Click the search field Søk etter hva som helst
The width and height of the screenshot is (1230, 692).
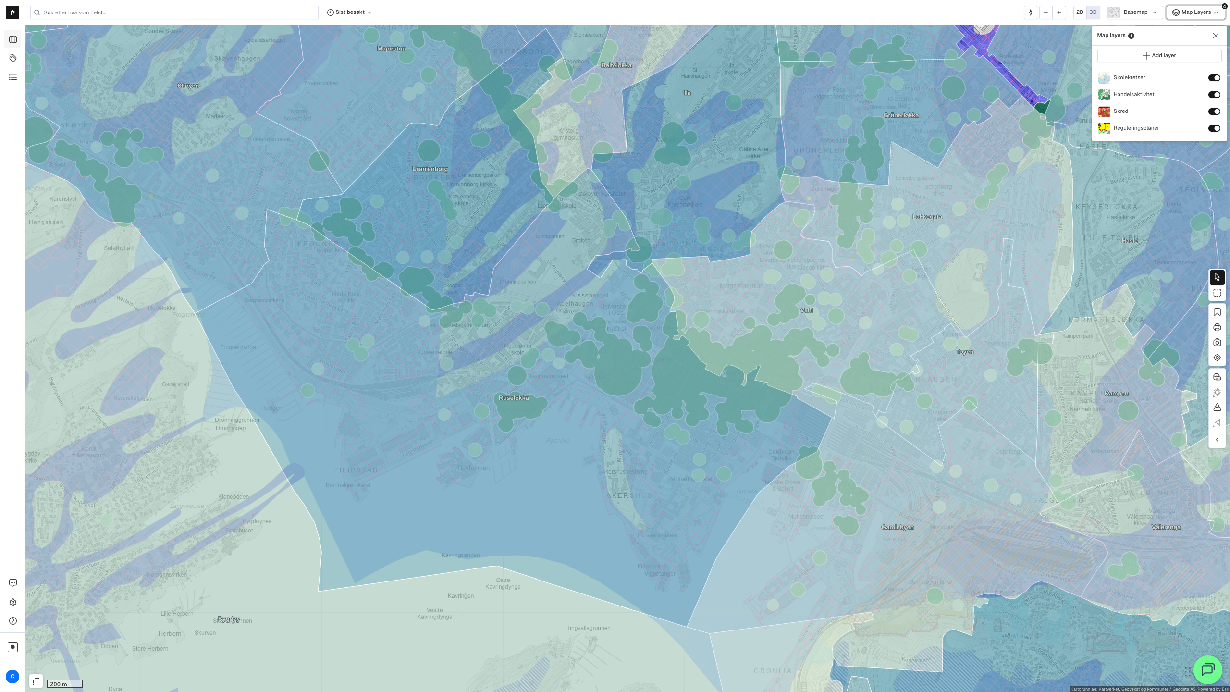click(x=174, y=12)
